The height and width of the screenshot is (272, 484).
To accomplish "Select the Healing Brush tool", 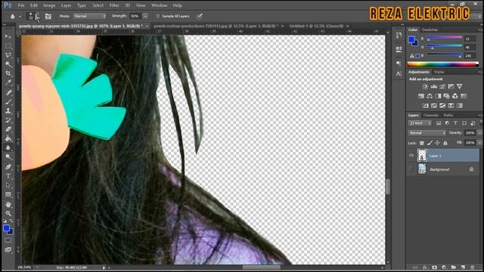I will (8, 92).
